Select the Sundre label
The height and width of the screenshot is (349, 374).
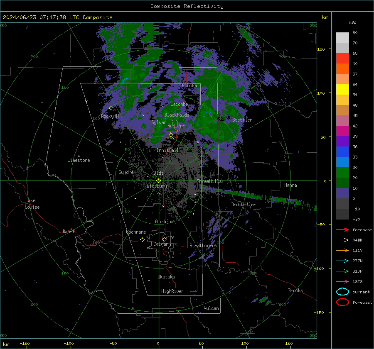click(x=126, y=172)
